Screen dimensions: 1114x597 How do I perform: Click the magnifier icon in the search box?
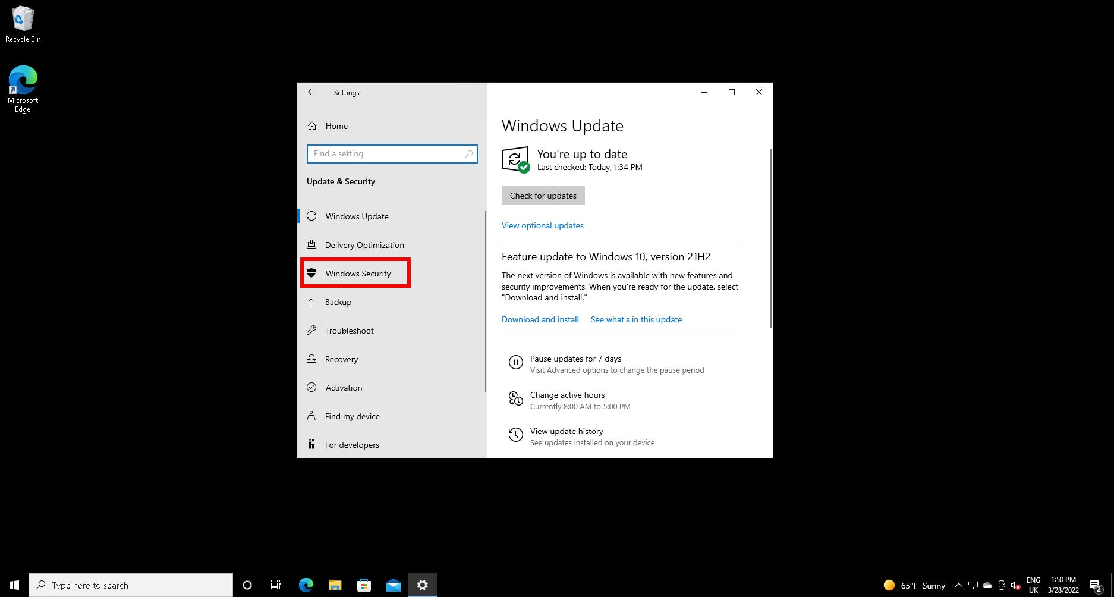pyautogui.click(x=469, y=153)
